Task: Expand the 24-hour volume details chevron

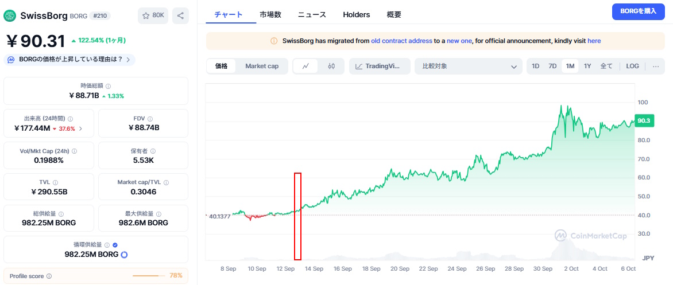Action: [x=80, y=128]
